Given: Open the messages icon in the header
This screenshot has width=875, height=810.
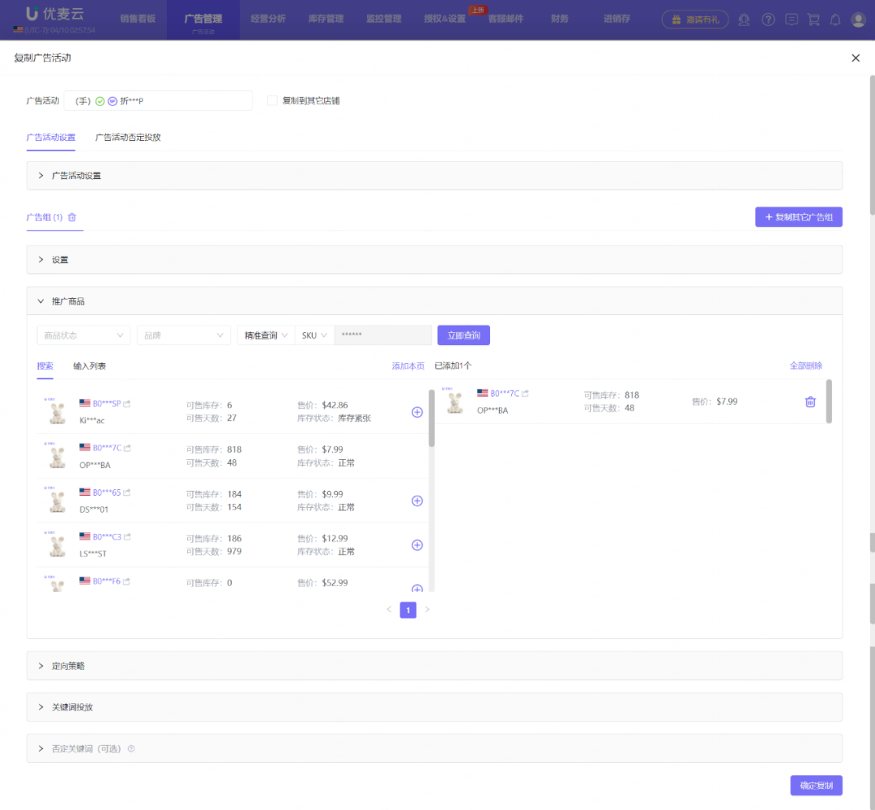Looking at the screenshot, I should (x=792, y=20).
